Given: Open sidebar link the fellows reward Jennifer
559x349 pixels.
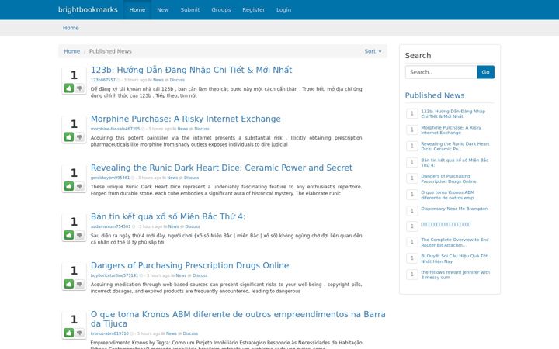Looking at the screenshot, I should (455, 275).
